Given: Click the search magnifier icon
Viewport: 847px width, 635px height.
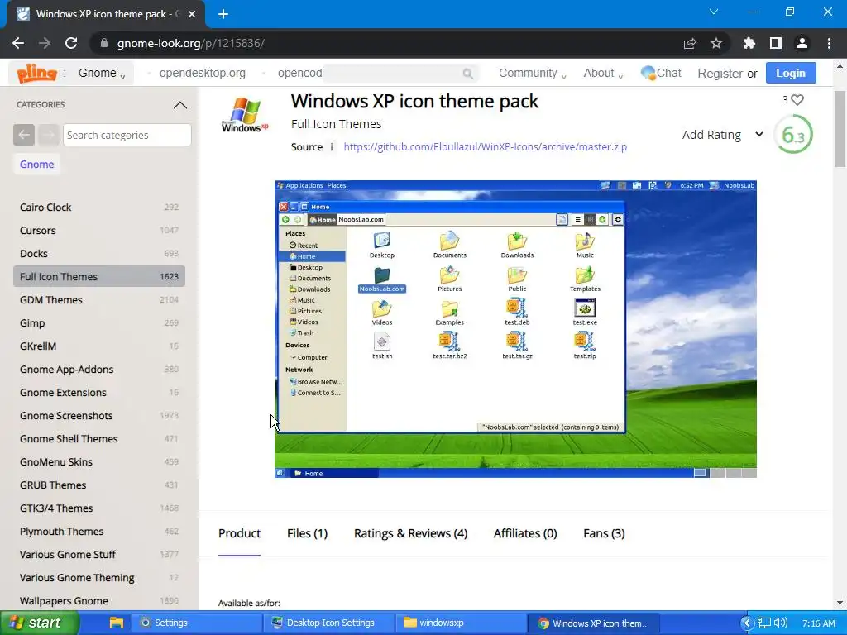Looking at the screenshot, I should [x=468, y=74].
